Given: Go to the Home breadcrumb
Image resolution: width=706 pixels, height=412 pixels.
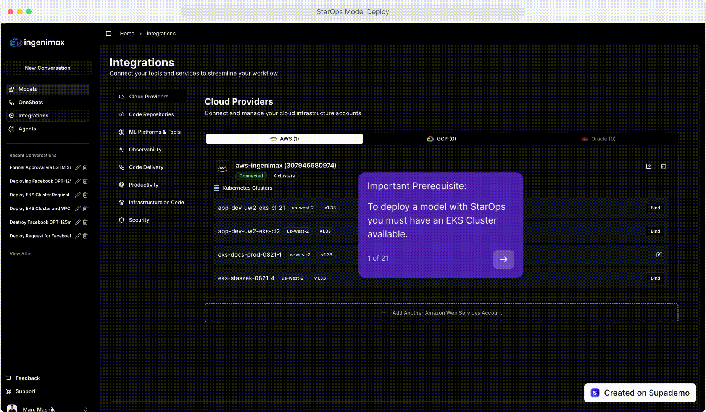Looking at the screenshot, I should (x=127, y=34).
